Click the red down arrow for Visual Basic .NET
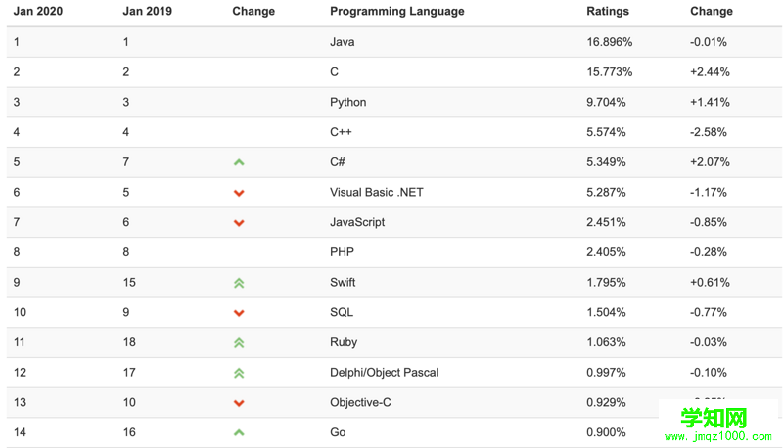Image resolution: width=783 pixels, height=448 pixels. tap(239, 193)
